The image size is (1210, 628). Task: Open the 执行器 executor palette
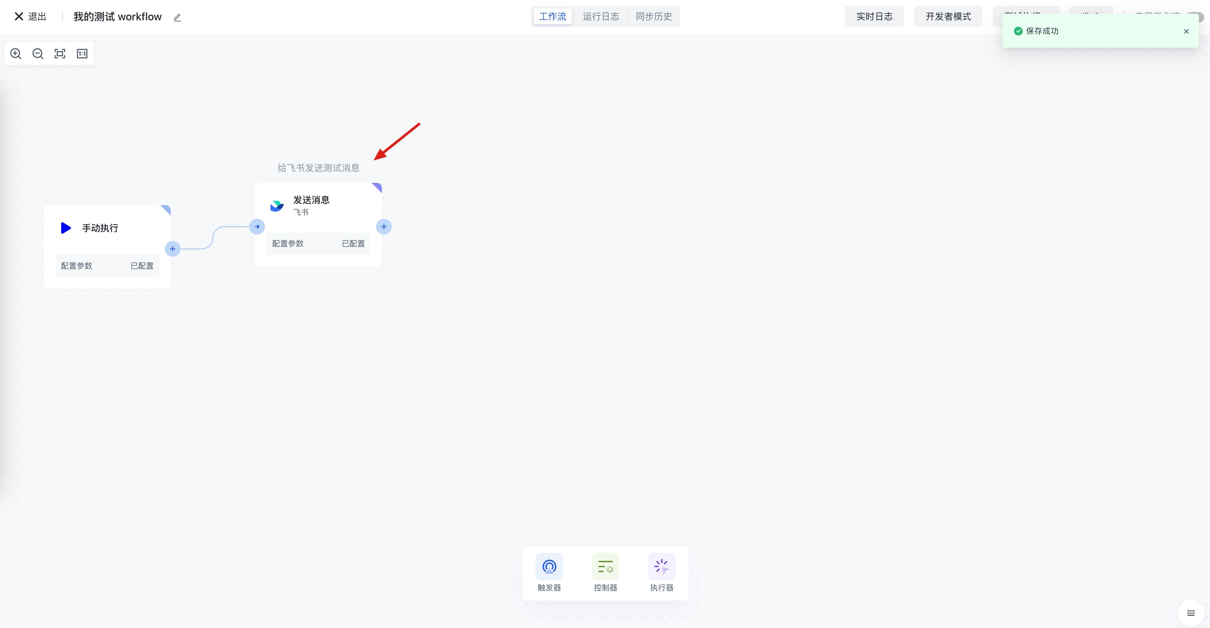click(661, 573)
